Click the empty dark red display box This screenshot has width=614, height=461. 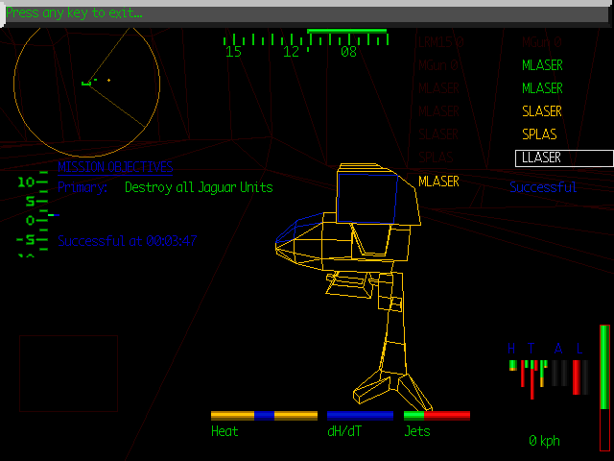pyautogui.click(x=68, y=374)
